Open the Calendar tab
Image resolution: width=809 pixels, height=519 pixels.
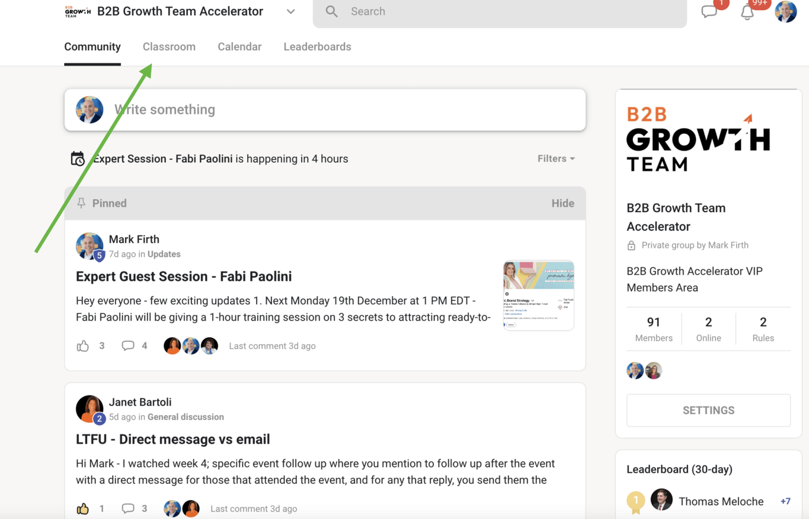coord(240,47)
